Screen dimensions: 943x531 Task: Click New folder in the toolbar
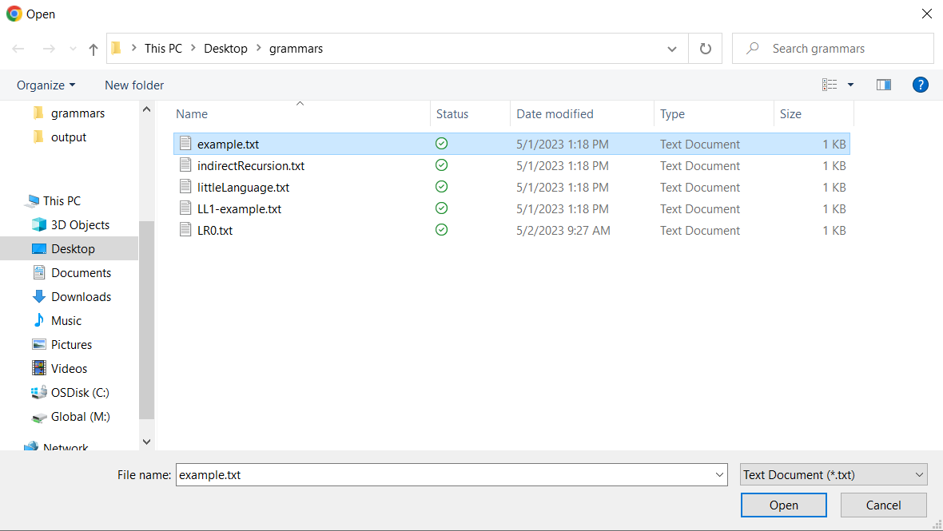pos(134,85)
